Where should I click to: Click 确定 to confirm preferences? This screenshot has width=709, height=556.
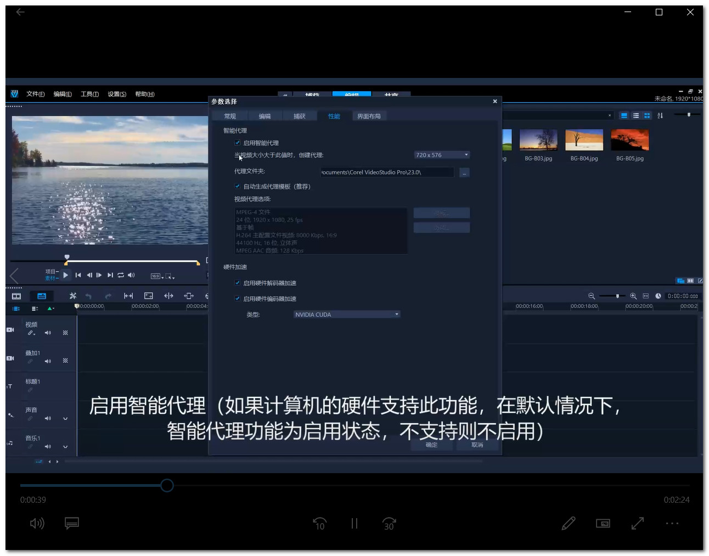click(x=432, y=445)
